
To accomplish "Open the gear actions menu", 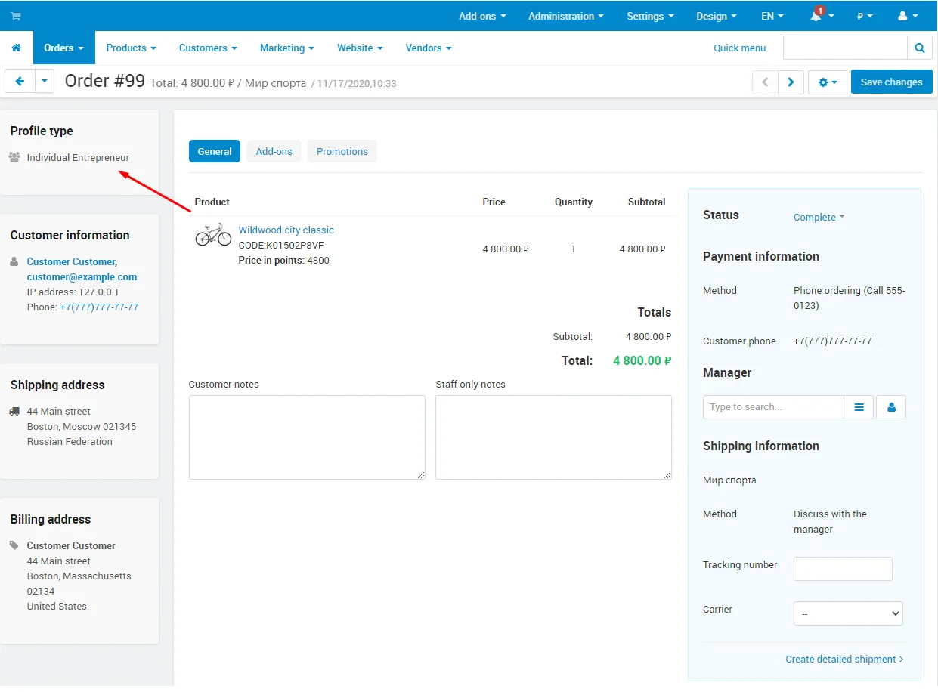I will pyautogui.click(x=827, y=82).
